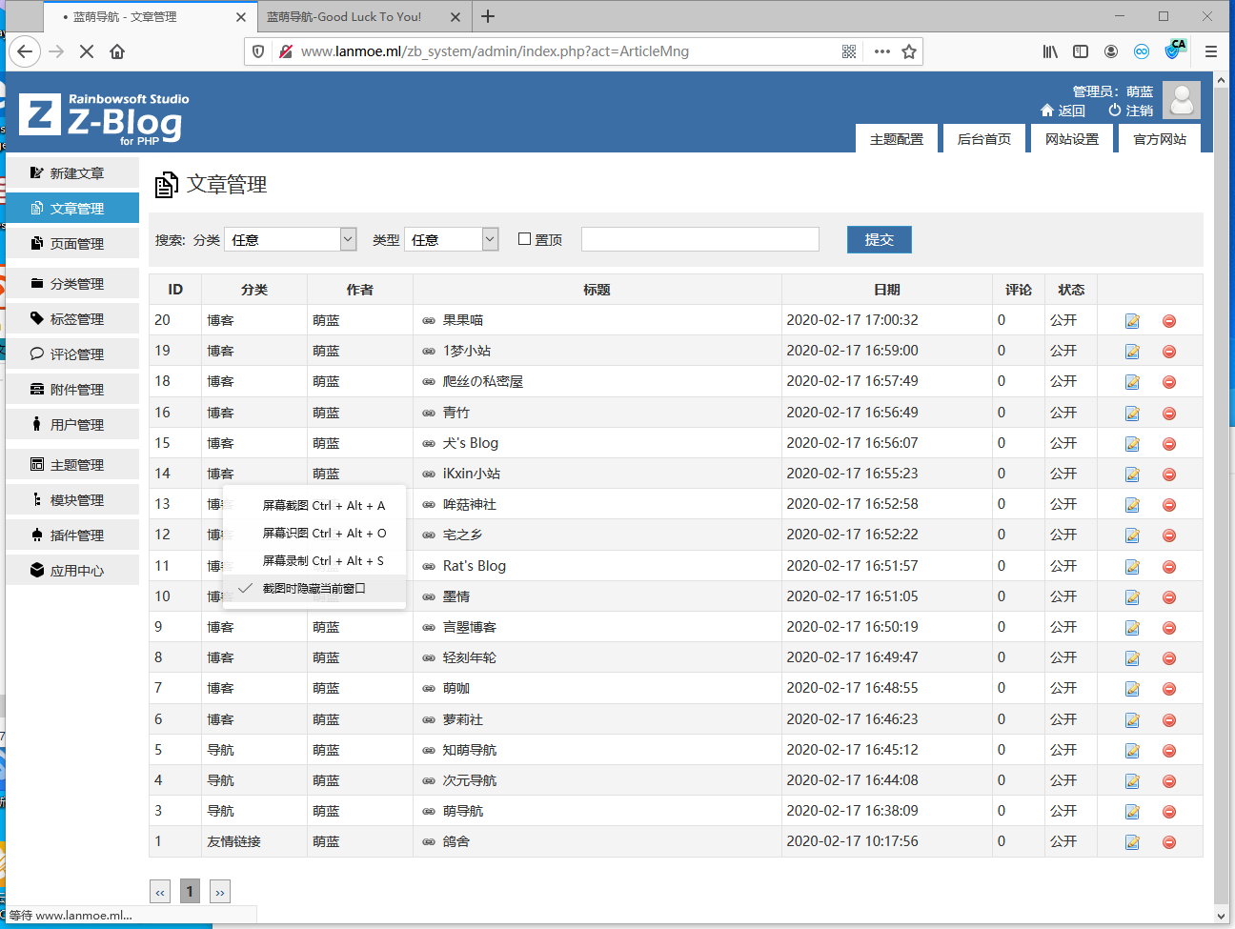Toggle the 置顶 checkbox
The width and height of the screenshot is (1235, 929).
coord(524,239)
